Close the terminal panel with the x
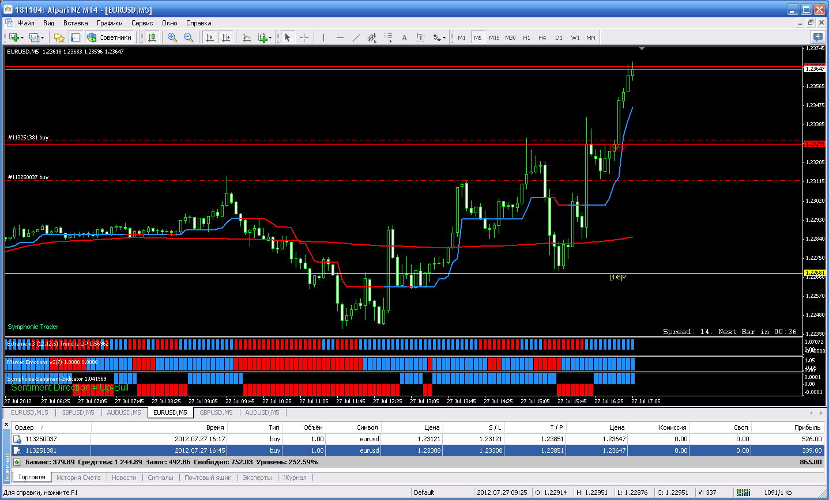Image resolution: width=829 pixels, height=500 pixels. tap(6, 425)
